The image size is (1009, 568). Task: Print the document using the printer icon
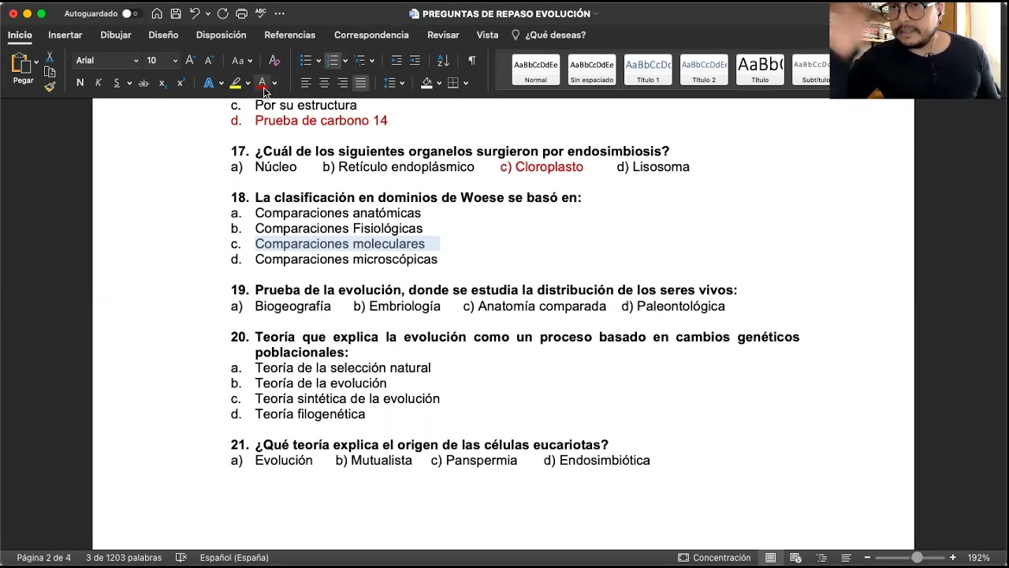pyautogui.click(x=241, y=13)
